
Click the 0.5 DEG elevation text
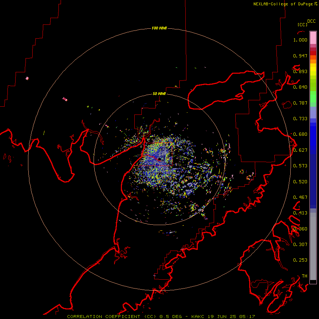tap(170, 317)
